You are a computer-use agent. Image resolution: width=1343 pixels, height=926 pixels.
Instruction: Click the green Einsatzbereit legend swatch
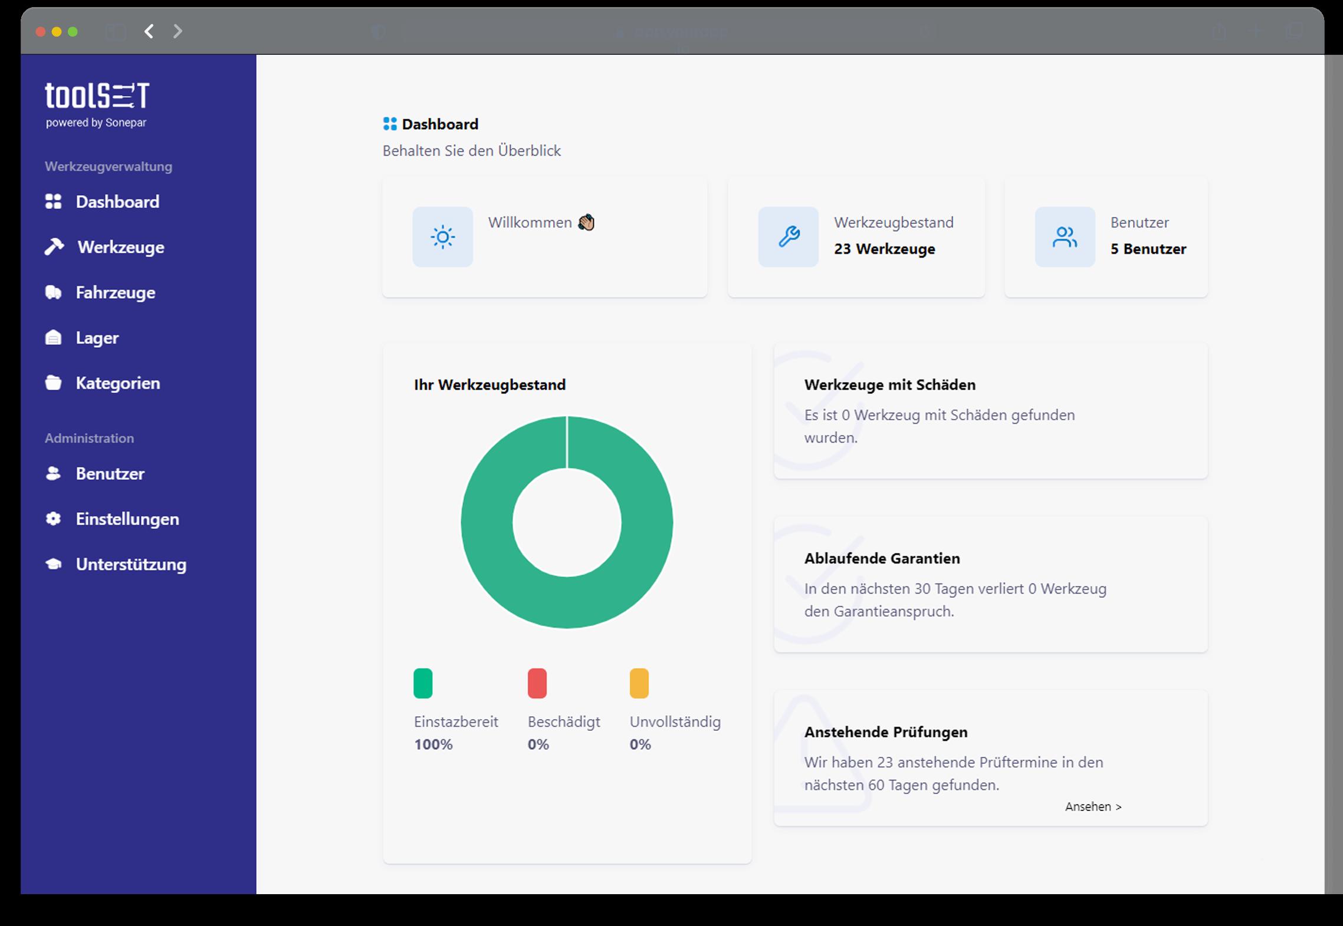pyautogui.click(x=423, y=683)
